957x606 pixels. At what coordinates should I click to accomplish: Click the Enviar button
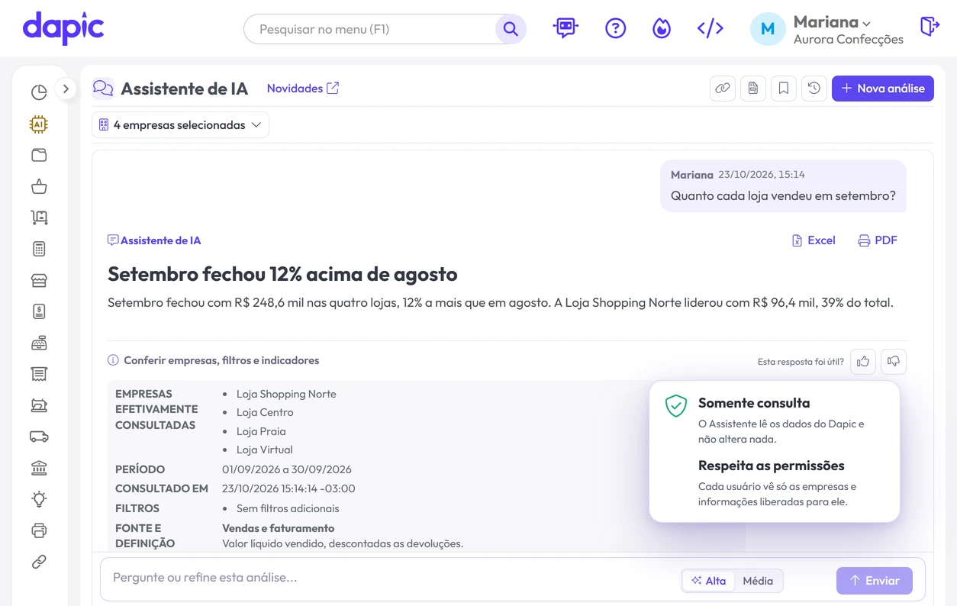point(874,581)
